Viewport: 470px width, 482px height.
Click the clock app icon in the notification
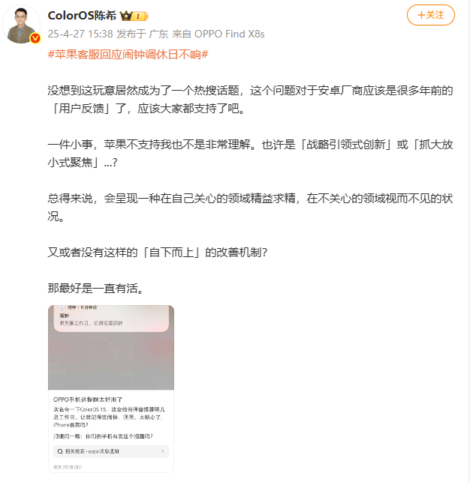[x=62, y=307]
